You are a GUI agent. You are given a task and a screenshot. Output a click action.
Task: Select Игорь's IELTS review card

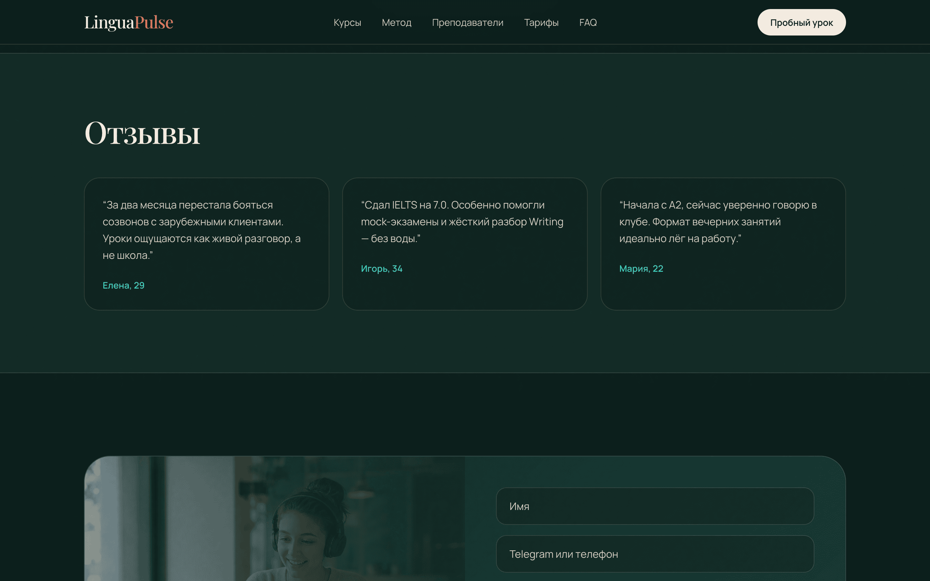[x=465, y=244]
